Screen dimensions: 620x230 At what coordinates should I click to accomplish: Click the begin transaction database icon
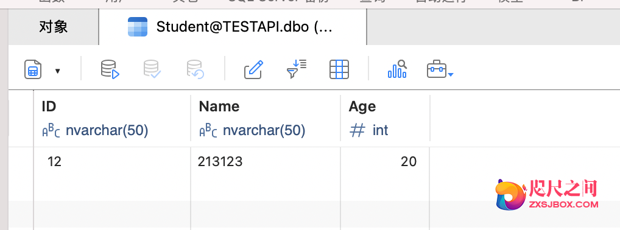click(x=110, y=69)
